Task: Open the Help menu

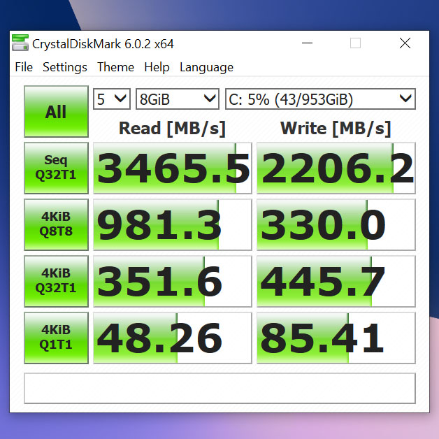Action: 157,67
